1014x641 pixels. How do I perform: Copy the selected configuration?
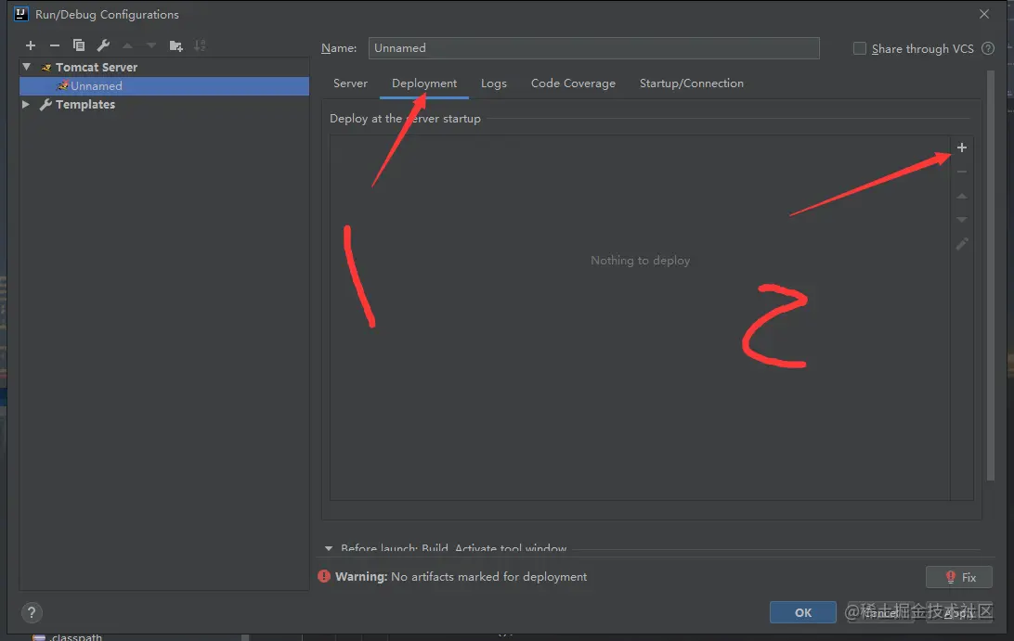pyautogui.click(x=79, y=45)
